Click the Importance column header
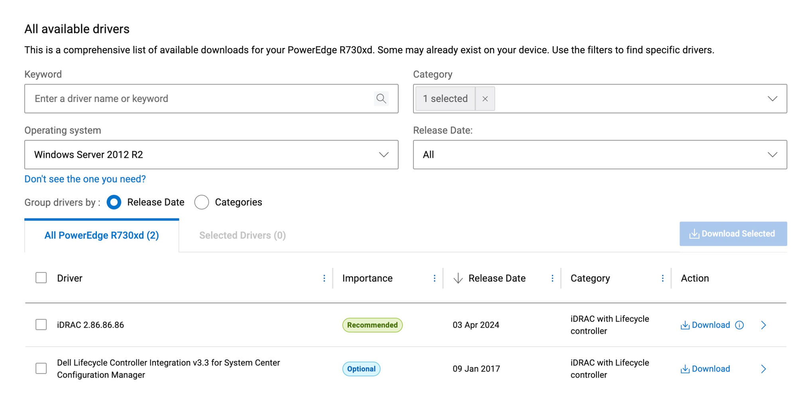 click(368, 278)
